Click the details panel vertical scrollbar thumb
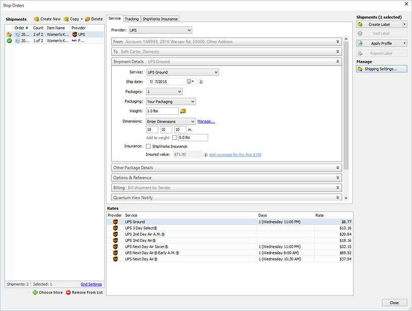412x311 pixels. pyautogui.click(x=346, y=106)
